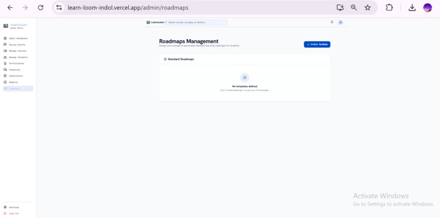The width and height of the screenshot is (440, 218).
Task: Open the browser zoom magnifier icon
Action: [354, 8]
